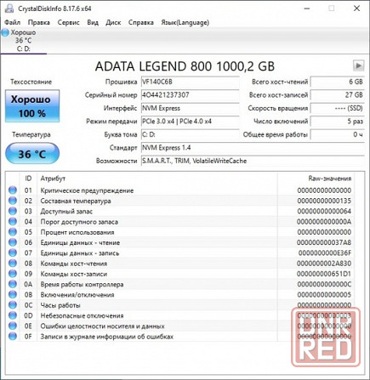The width and height of the screenshot is (370, 380).
Task: Click status orb for Критическое предупреждение
Action: point(13,190)
